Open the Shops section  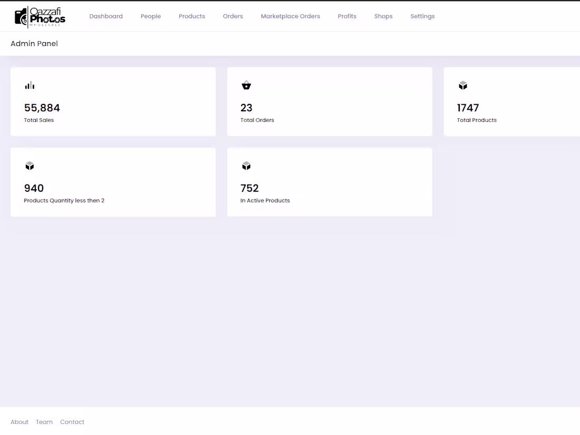click(383, 16)
